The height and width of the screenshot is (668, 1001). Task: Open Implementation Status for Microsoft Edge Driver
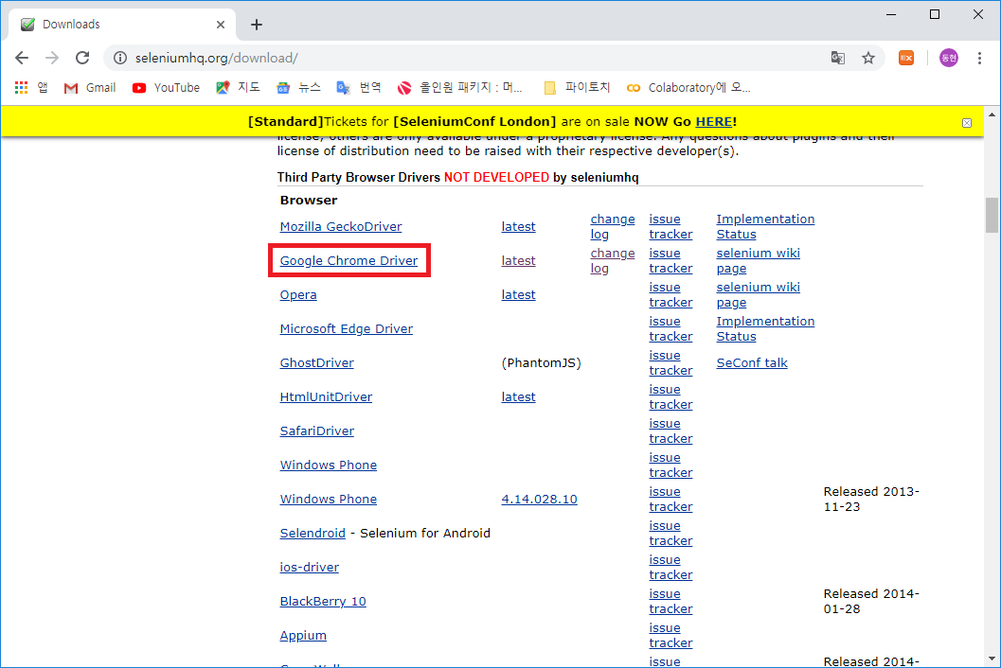[765, 328]
